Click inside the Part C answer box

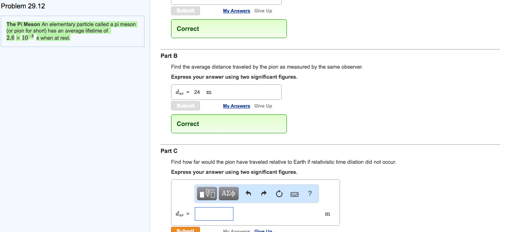click(214, 214)
